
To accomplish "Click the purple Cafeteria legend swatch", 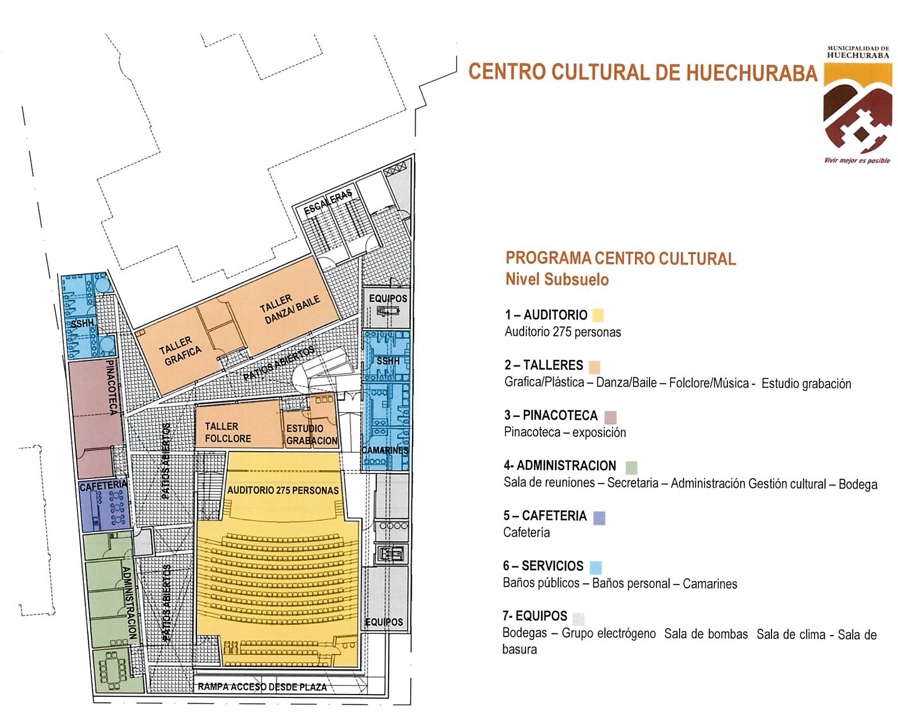I will click(598, 518).
